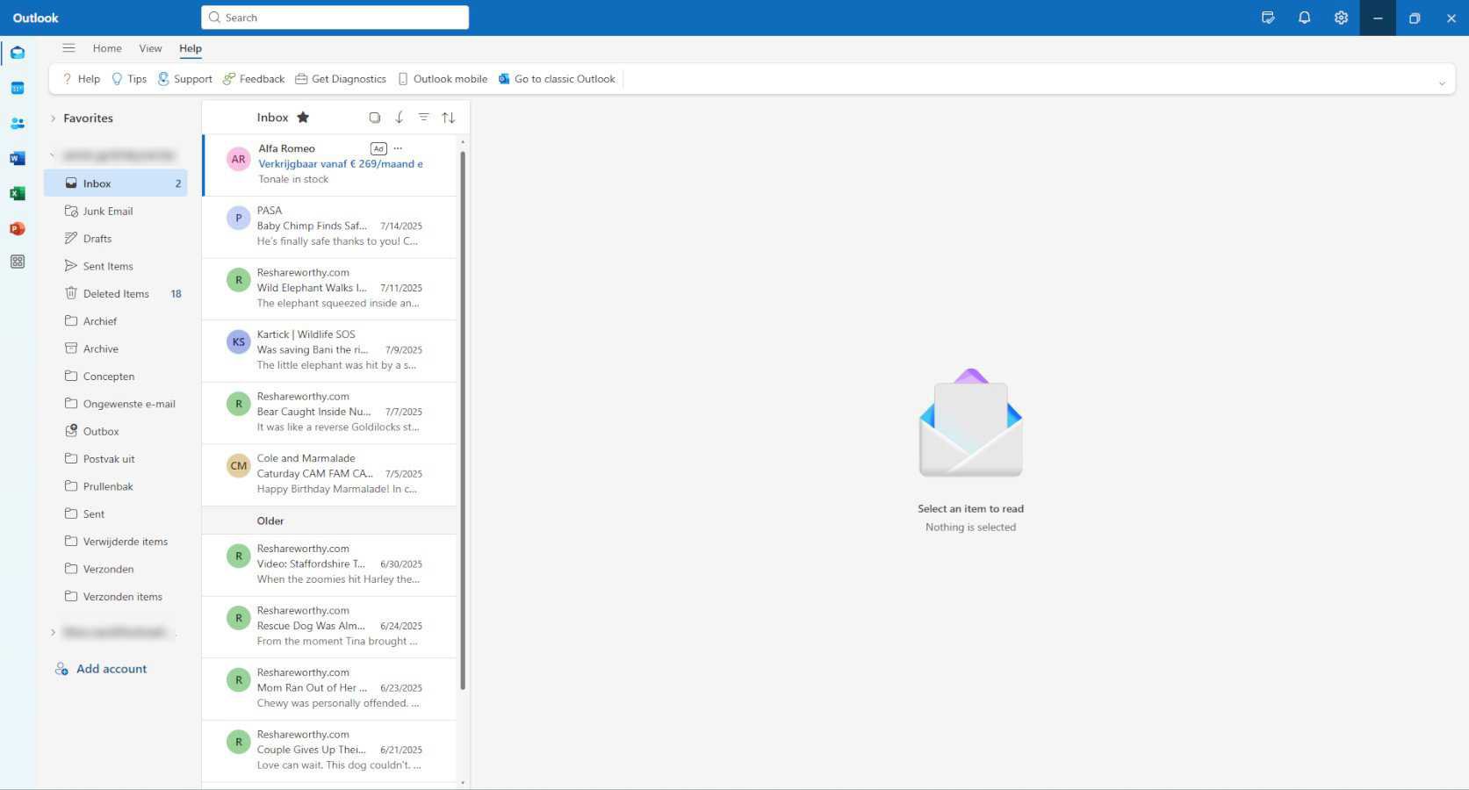Open the Calendar app icon
Screen dimensions: 1469x790
18,88
